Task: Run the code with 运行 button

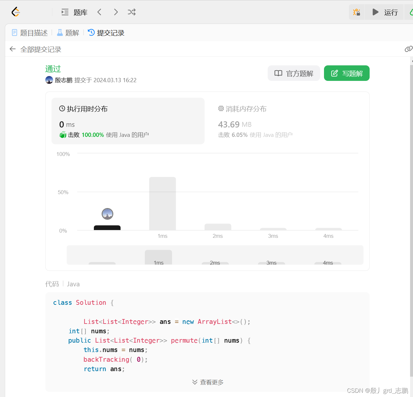Action: point(385,12)
